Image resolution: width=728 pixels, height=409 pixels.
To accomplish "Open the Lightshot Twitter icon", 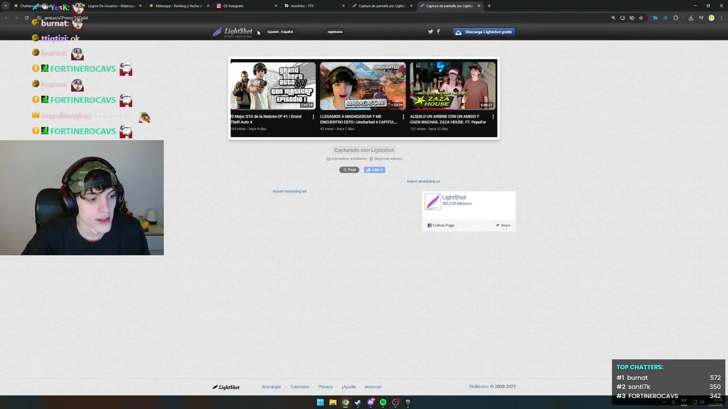I will (x=431, y=32).
